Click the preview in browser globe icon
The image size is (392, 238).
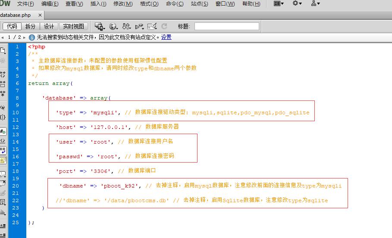(113, 26)
